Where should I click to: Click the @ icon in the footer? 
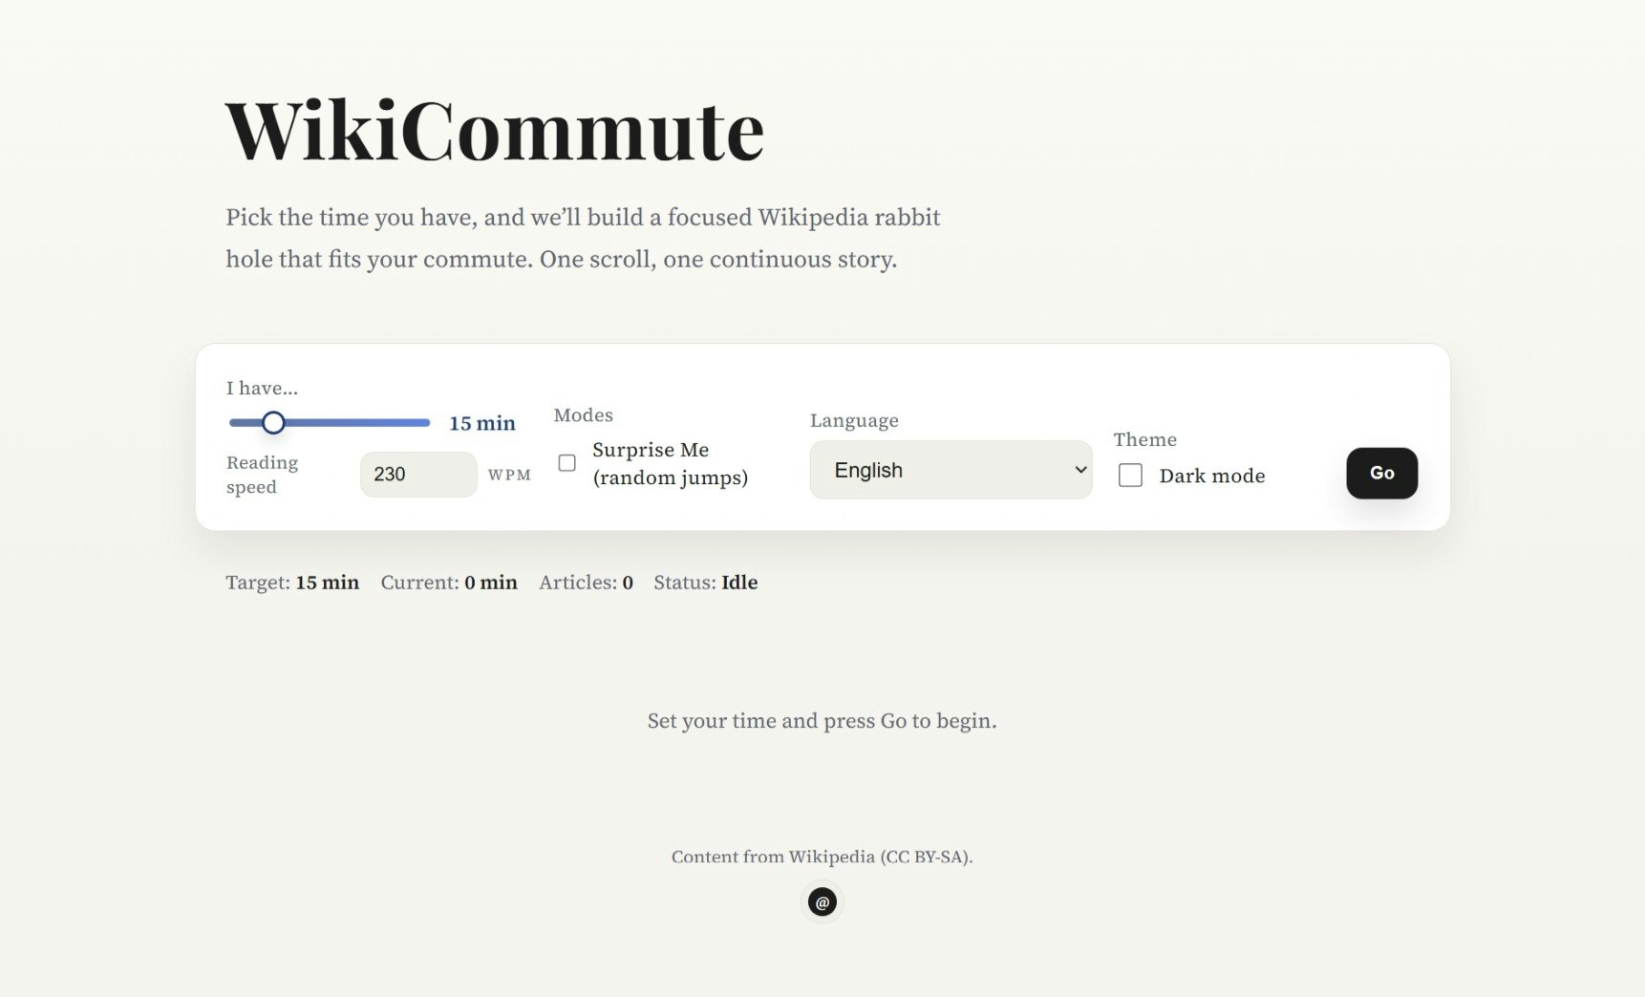click(822, 902)
